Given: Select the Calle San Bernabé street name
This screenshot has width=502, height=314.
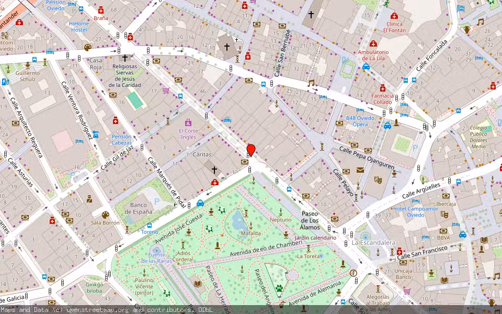Looking at the screenshot, I should click(283, 53).
